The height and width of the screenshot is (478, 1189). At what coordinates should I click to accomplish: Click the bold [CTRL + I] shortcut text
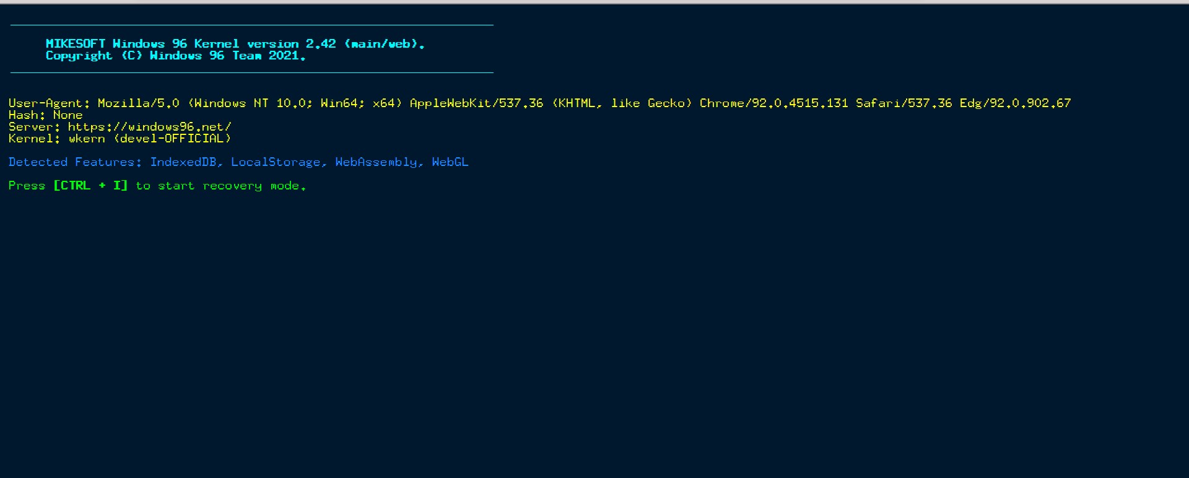click(x=90, y=186)
